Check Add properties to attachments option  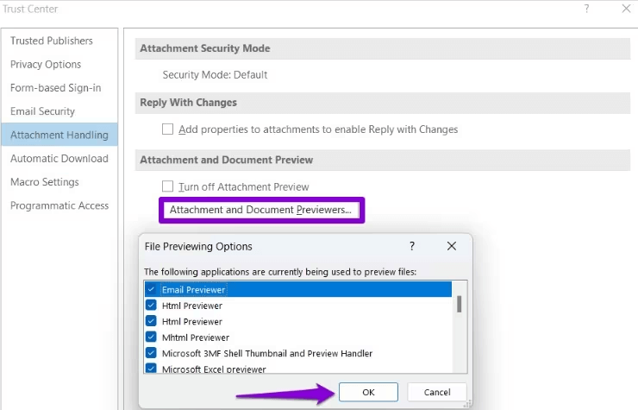click(168, 129)
